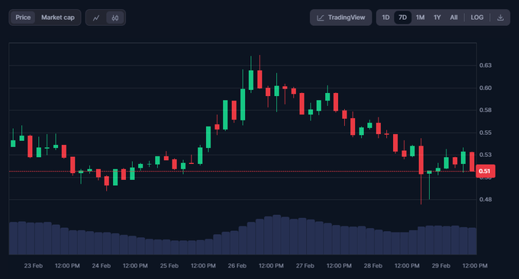Click the 26 Feb date label
The height and width of the screenshot is (279, 519).
[237, 266]
